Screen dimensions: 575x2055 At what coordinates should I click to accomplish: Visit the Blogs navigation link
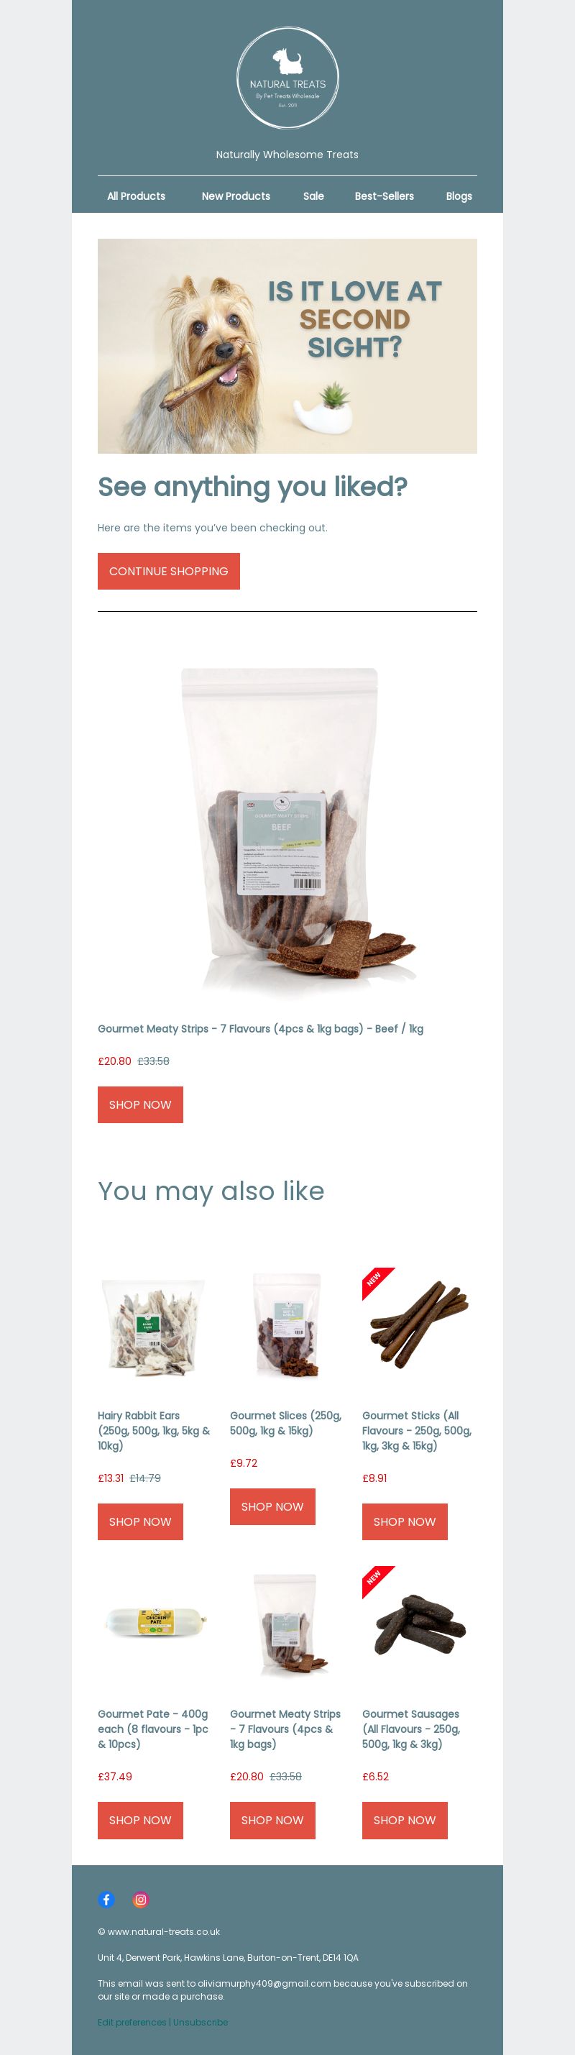pyautogui.click(x=459, y=196)
